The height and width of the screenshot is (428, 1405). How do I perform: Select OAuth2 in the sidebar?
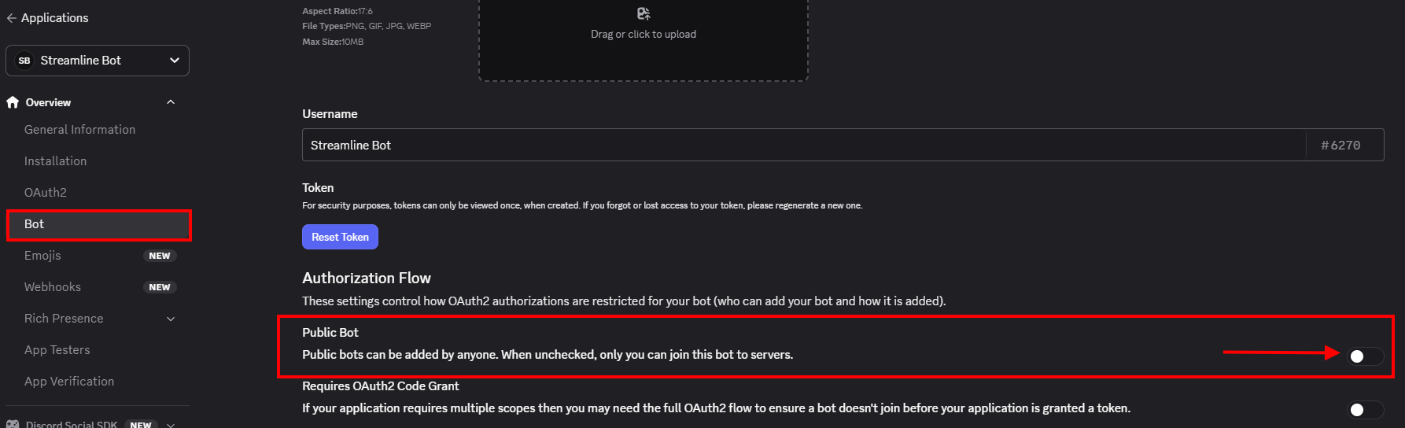pos(46,193)
